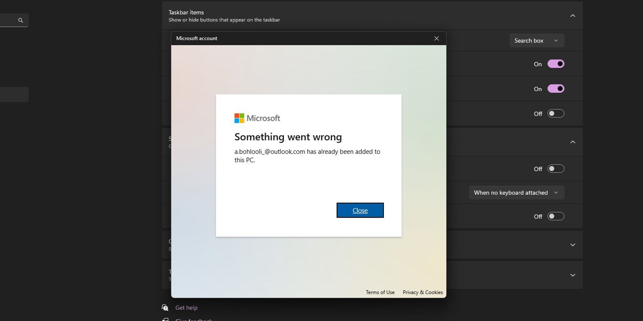The image size is (643, 321).
Task: Enable the Off toggle under the two On toggles
Action: pos(556,113)
